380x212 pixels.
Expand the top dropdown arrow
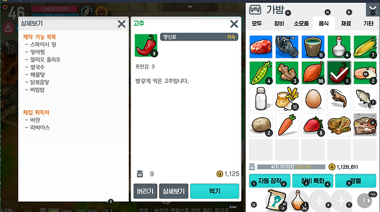click(x=190, y=7)
